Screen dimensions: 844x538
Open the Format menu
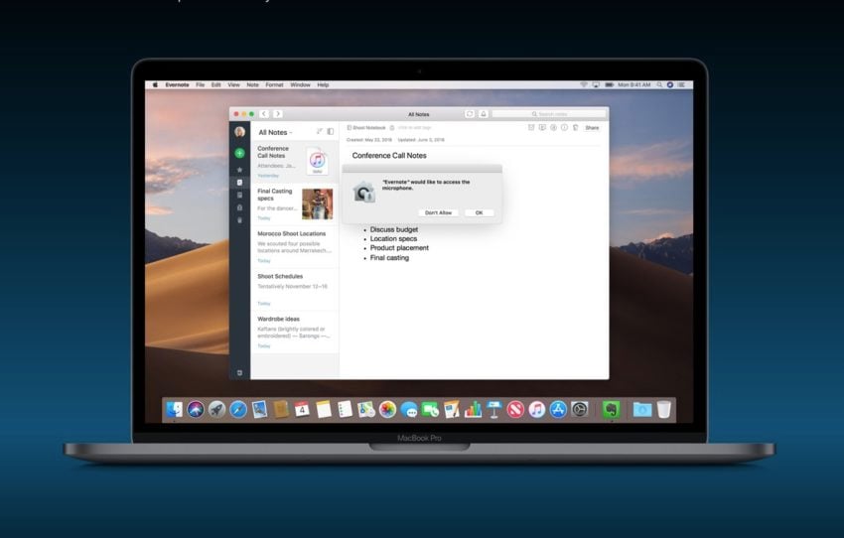(274, 85)
